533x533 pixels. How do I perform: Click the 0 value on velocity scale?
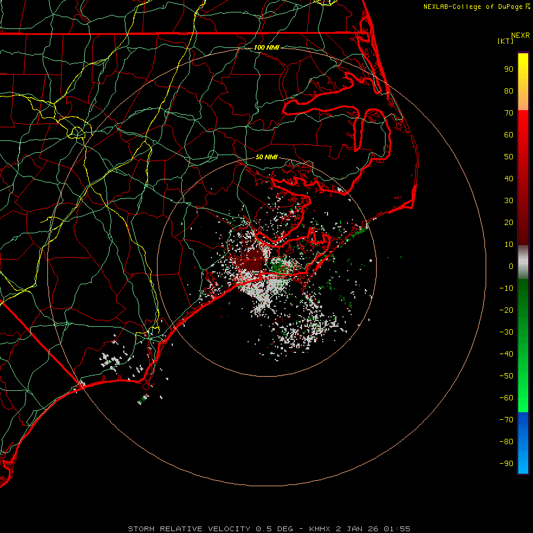pyautogui.click(x=511, y=266)
